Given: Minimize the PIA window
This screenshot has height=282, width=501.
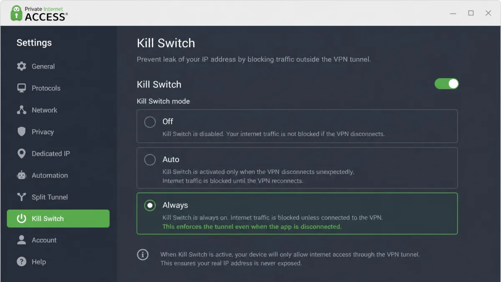Looking at the screenshot, I should tap(453, 13).
